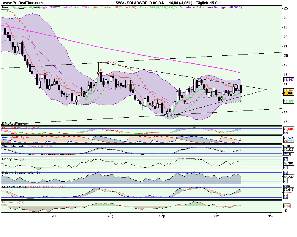297x237 pixels.
Task: Click the Stoch Momentum value 12,237
Action: 288,150
